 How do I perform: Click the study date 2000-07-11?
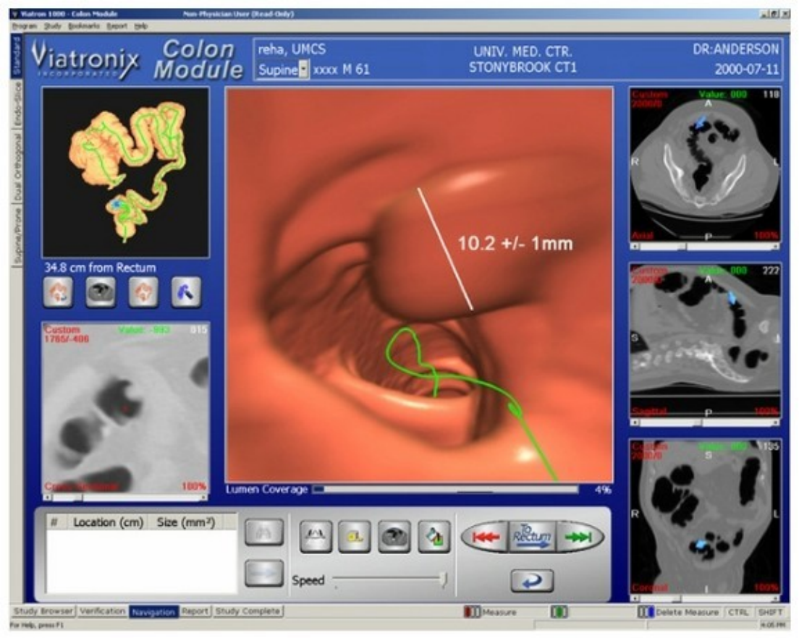[x=746, y=69]
